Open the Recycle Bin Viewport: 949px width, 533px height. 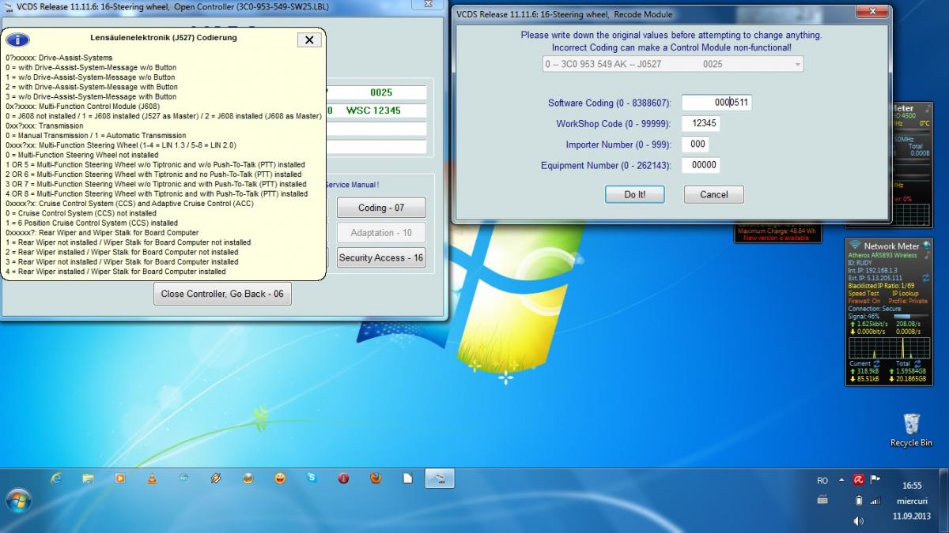pos(910,425)
